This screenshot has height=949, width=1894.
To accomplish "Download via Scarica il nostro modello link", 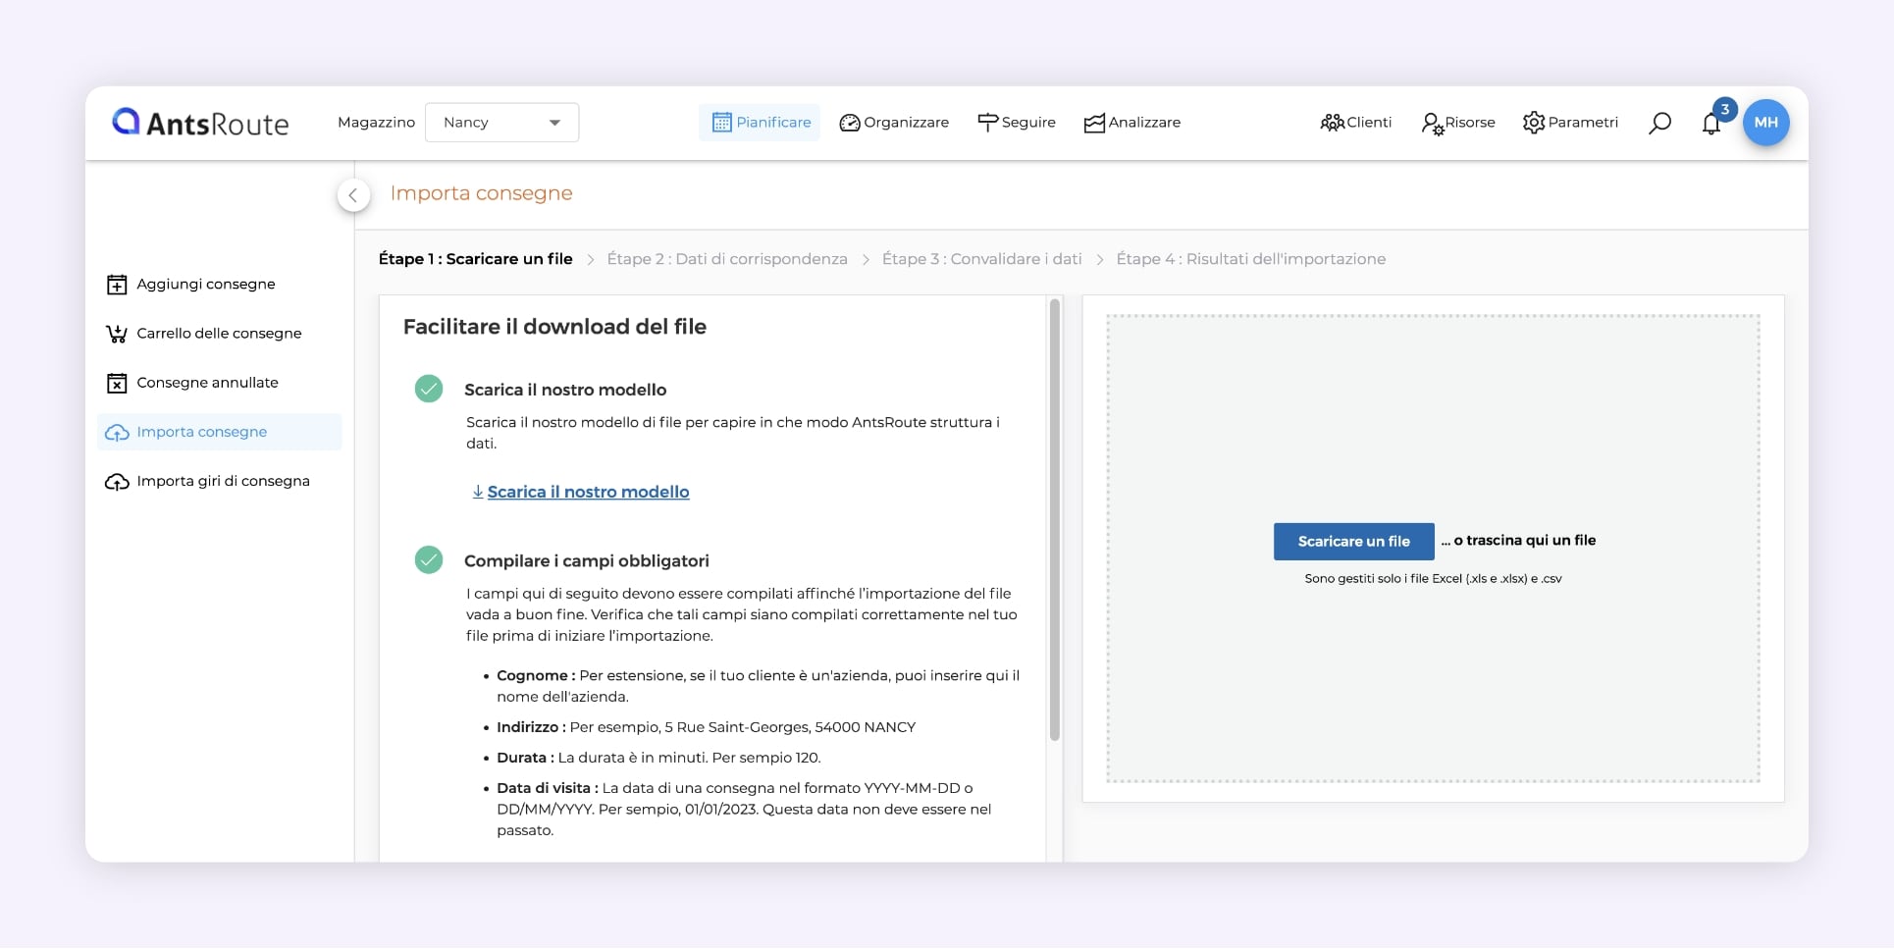I will pyautogui.click(x=587, y=492).
